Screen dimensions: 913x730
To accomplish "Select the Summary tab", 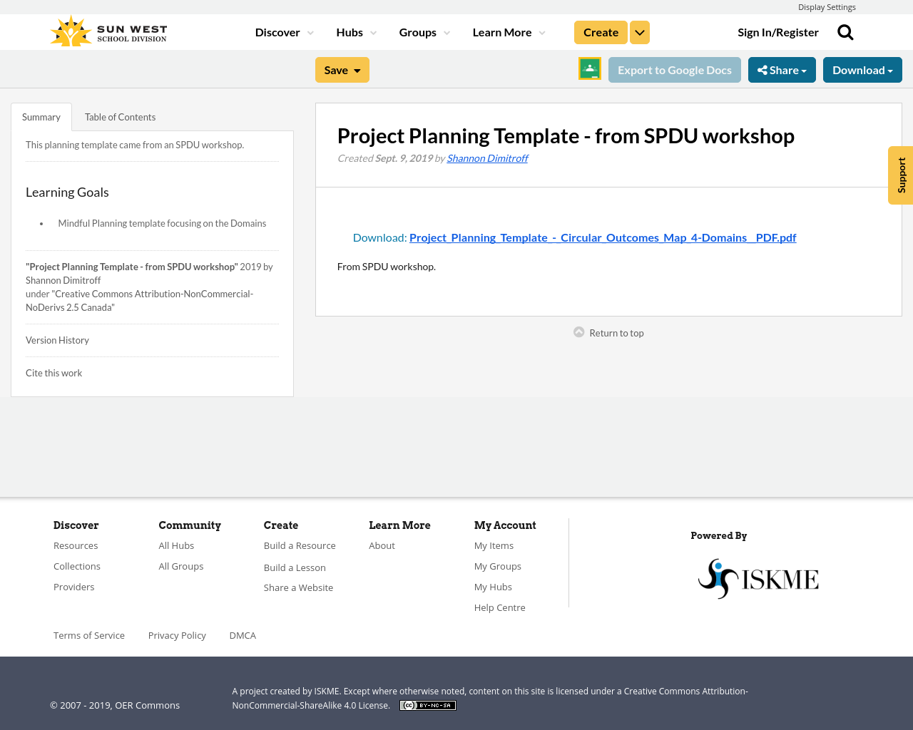I will (41, 115).
